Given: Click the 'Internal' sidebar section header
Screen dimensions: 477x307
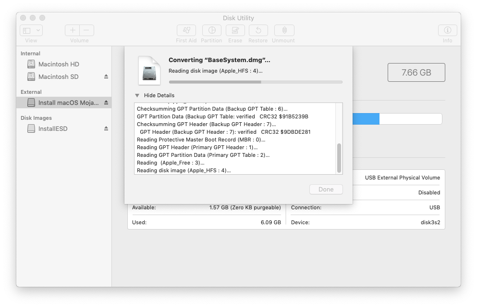Looking at the screenshot, I should click(30, 53).
